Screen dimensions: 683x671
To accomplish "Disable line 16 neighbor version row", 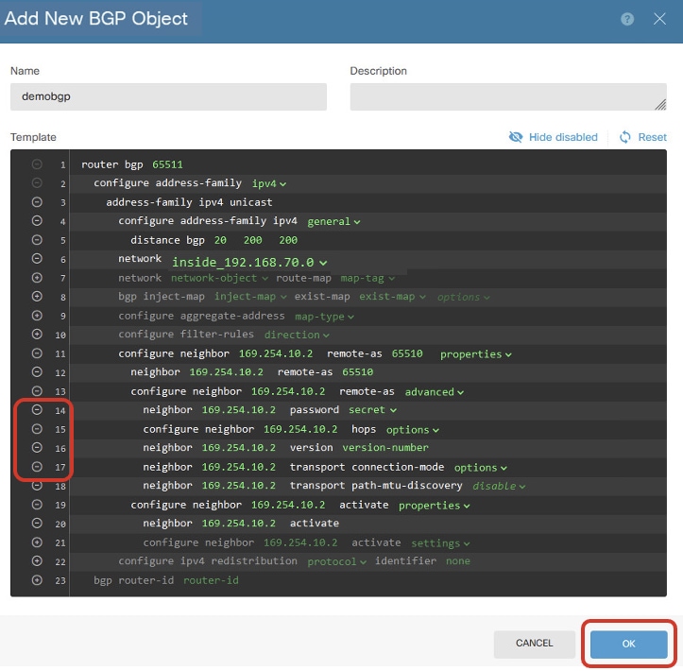I will click(x=37, y=448).
